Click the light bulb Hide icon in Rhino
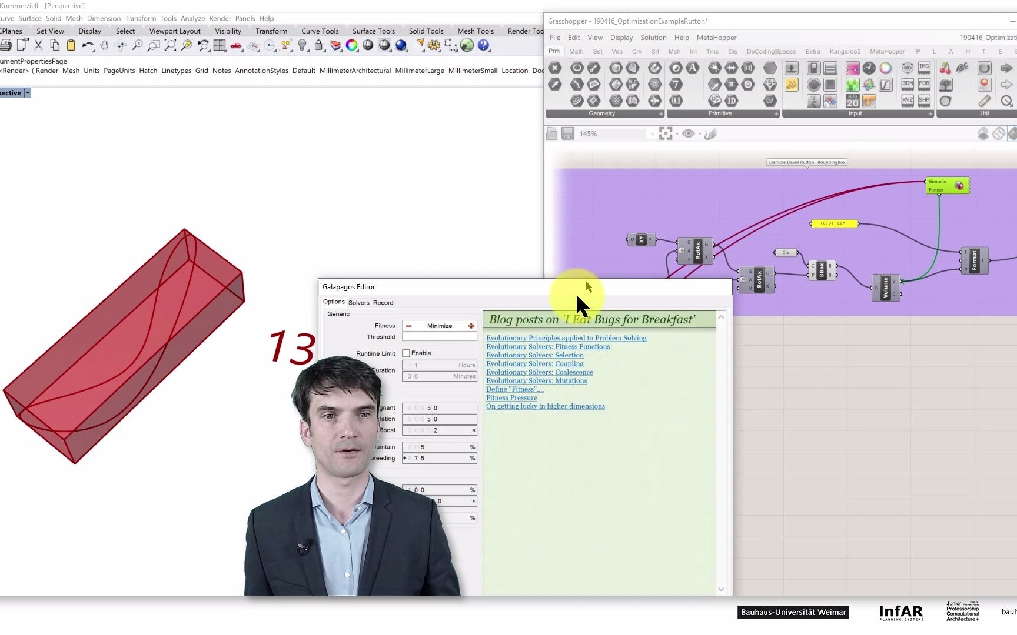The height and width of the screenshot is (635, 1017). (303, 45)
